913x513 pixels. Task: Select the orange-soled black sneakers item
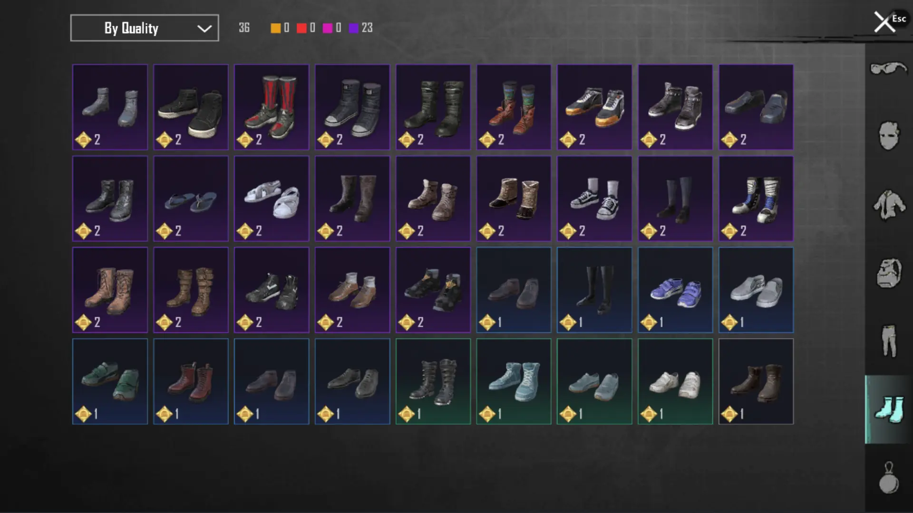click(594, 107)
